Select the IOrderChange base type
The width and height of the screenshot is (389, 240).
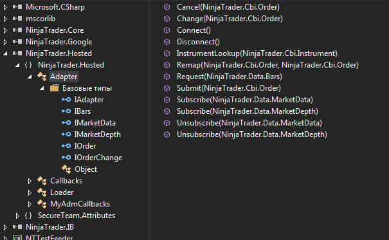click(98, 158)
